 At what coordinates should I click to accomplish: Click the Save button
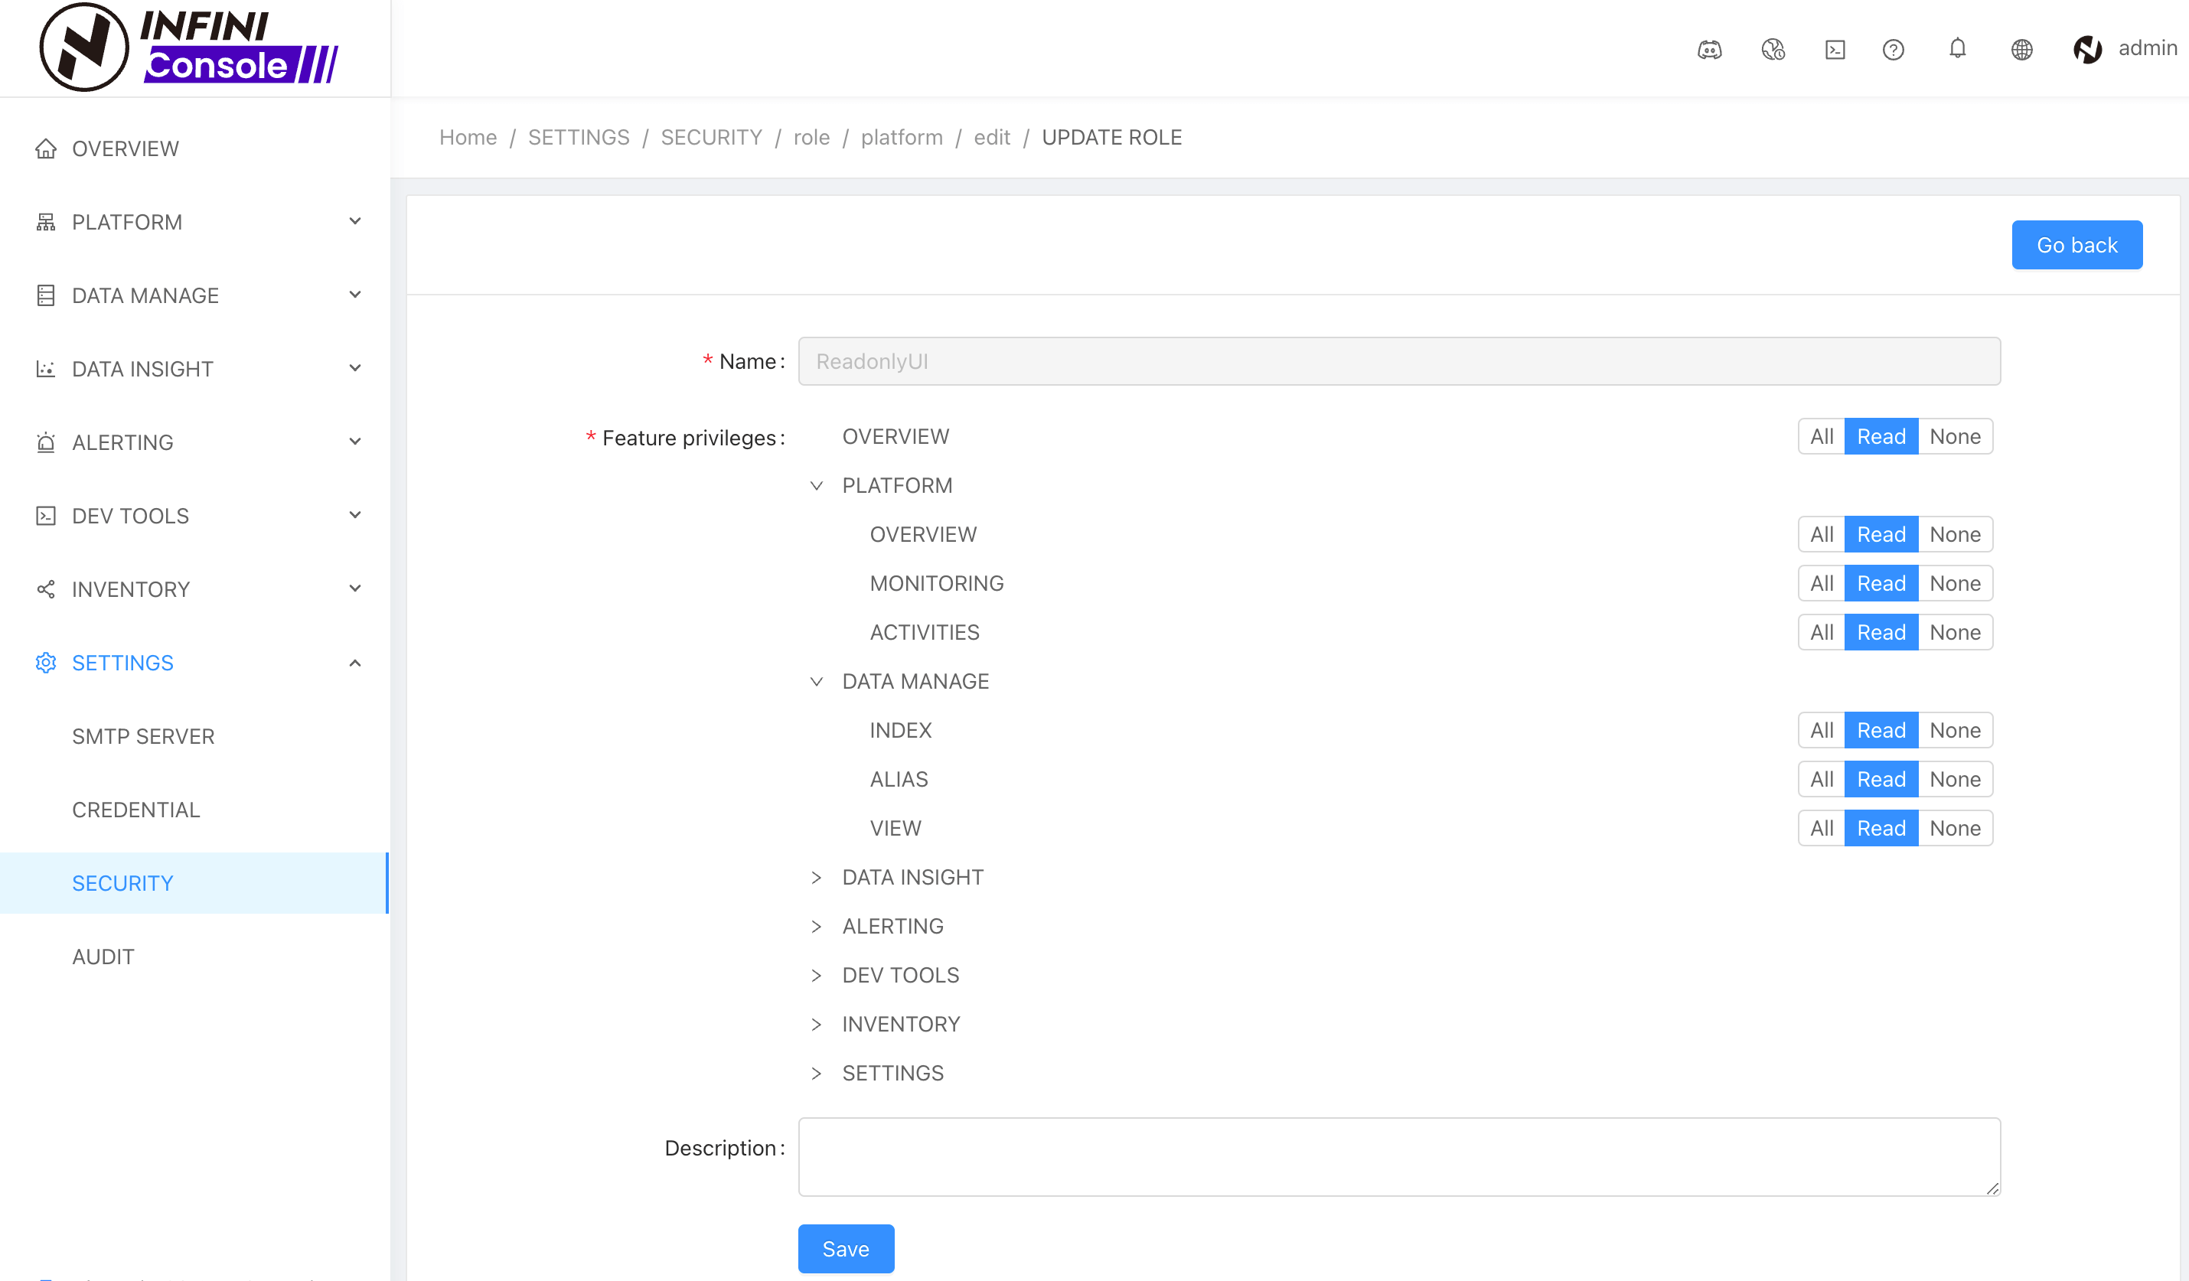(x=845, y=1248)
